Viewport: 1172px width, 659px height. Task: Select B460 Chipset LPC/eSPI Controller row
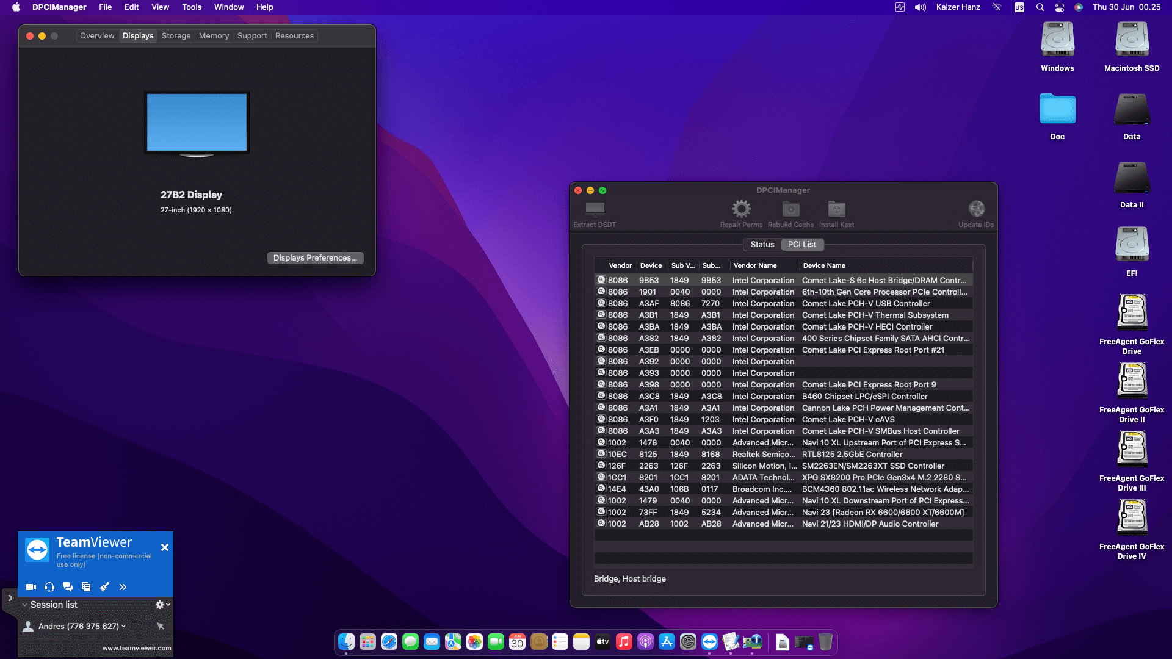[784, 397]
